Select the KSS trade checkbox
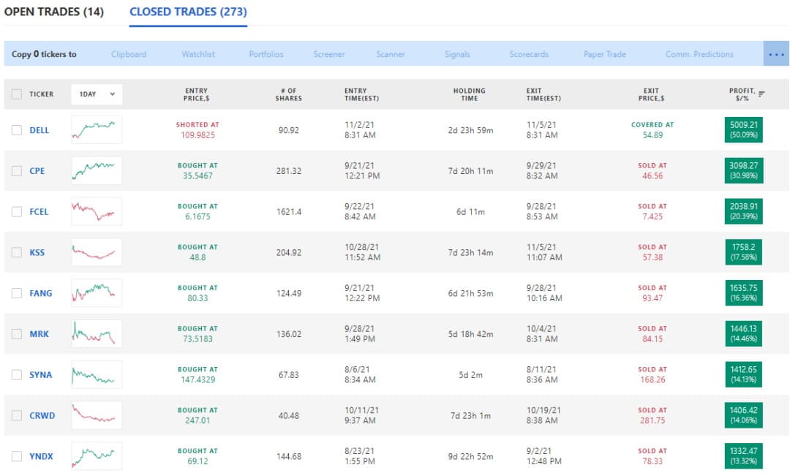The width and height of the screenshot is (790, 473). click(17, 252)
